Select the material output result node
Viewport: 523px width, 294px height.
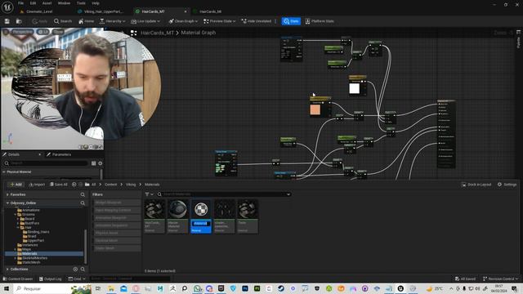[446, 134]
